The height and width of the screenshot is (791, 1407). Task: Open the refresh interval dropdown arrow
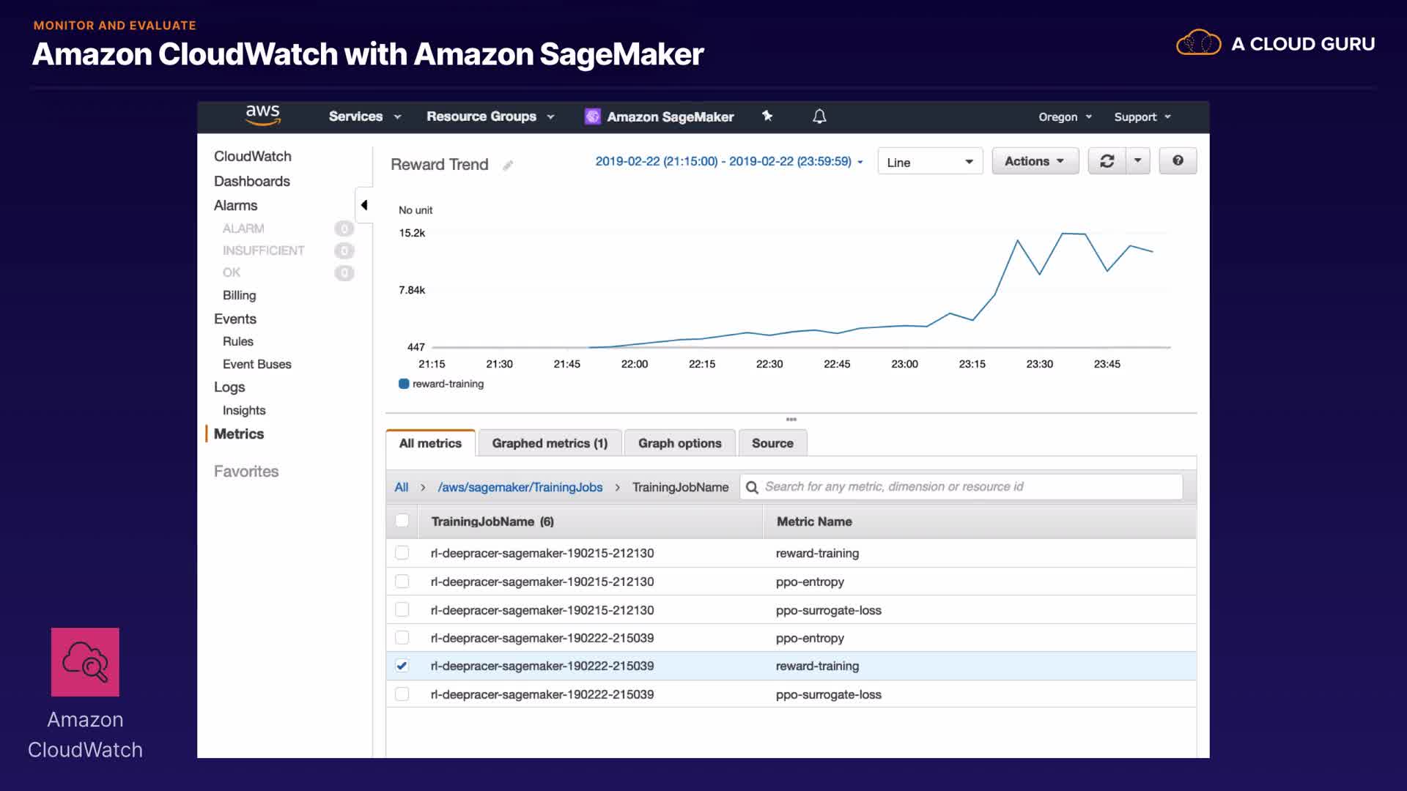coord(1137,161)
